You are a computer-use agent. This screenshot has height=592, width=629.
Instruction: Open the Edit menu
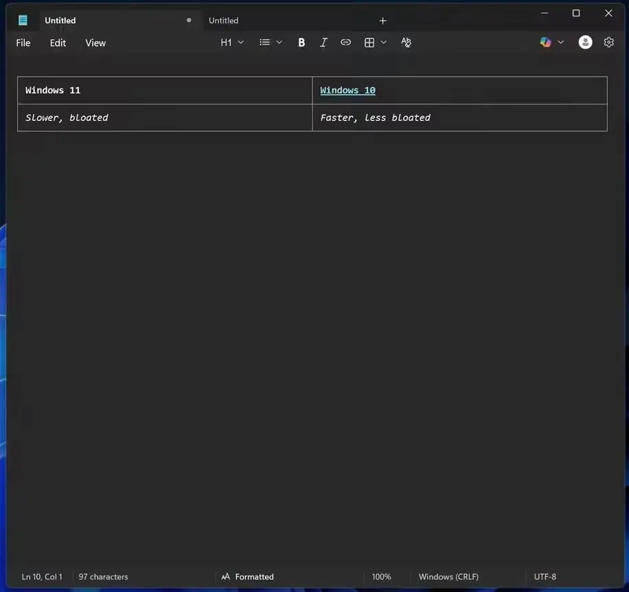[58, 43]
